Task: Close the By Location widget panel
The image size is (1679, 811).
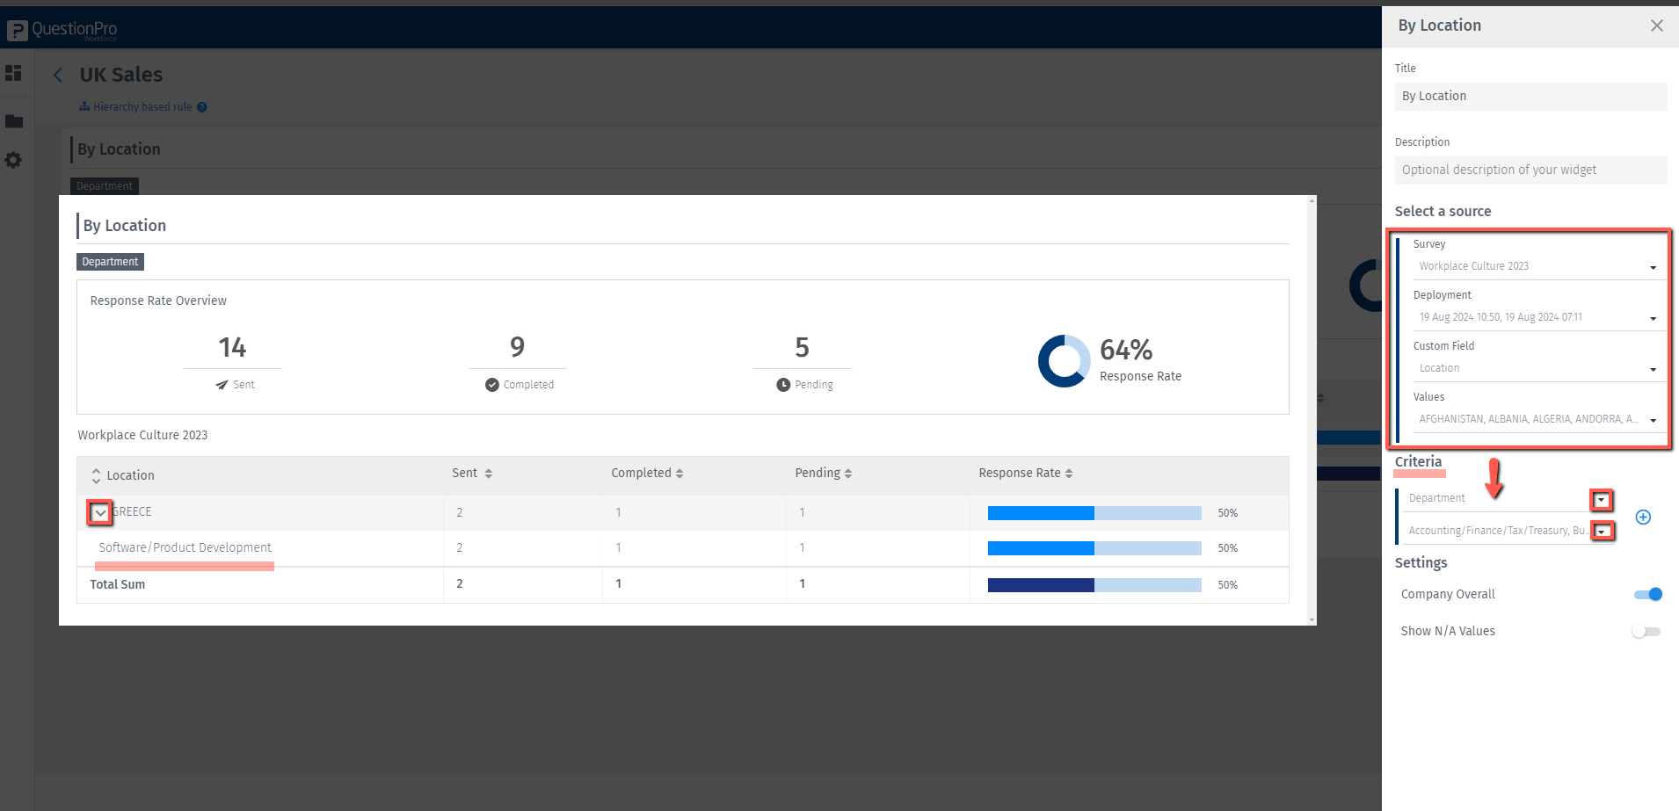Action: click(1657, 25)
